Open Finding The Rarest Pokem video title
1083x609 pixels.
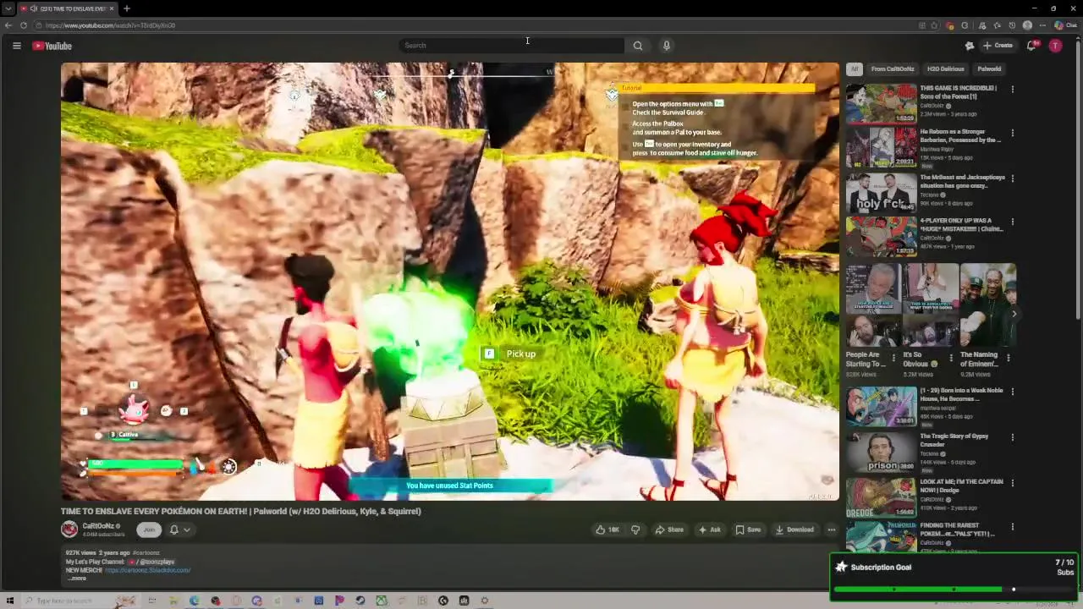click(x=957, y=529)
